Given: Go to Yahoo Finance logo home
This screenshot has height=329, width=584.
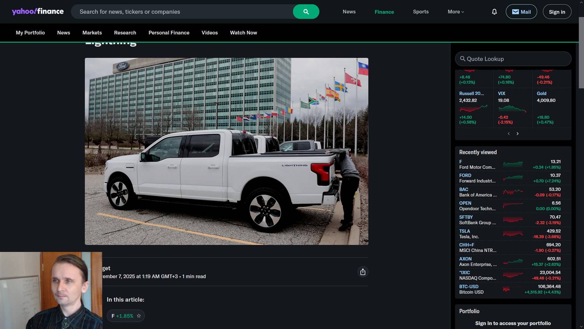Looking at the screenshot, I should click(38, 12).
